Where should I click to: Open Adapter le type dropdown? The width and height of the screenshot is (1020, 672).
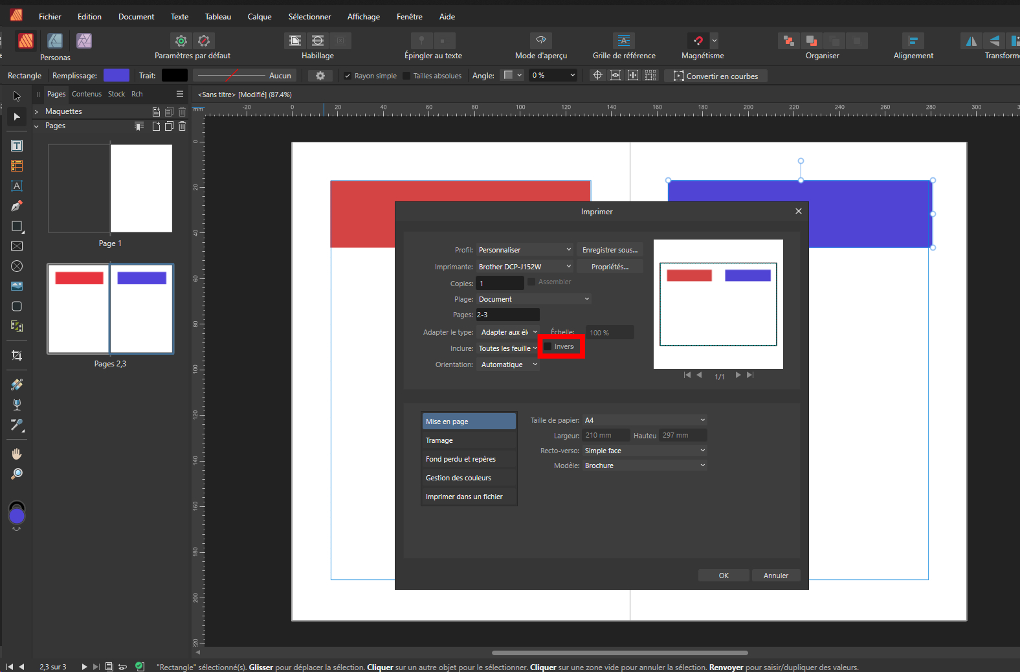click(508, 332)
